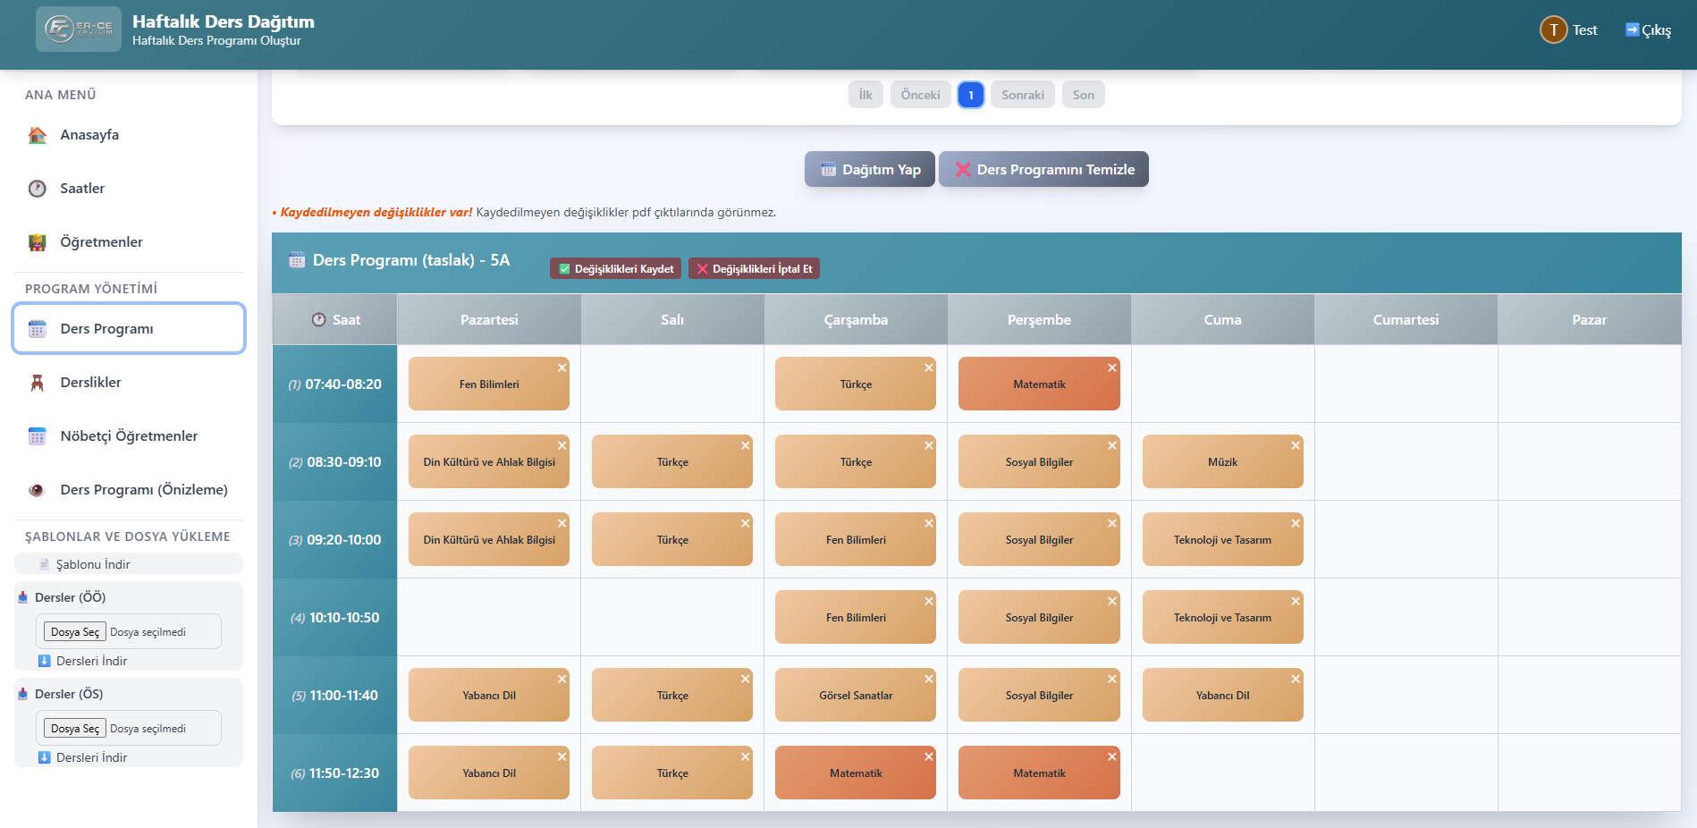Click the Ders Programı (Önizleme) eye icon
The height and width of the screenshot is (828, 1697).
(38, 490)
